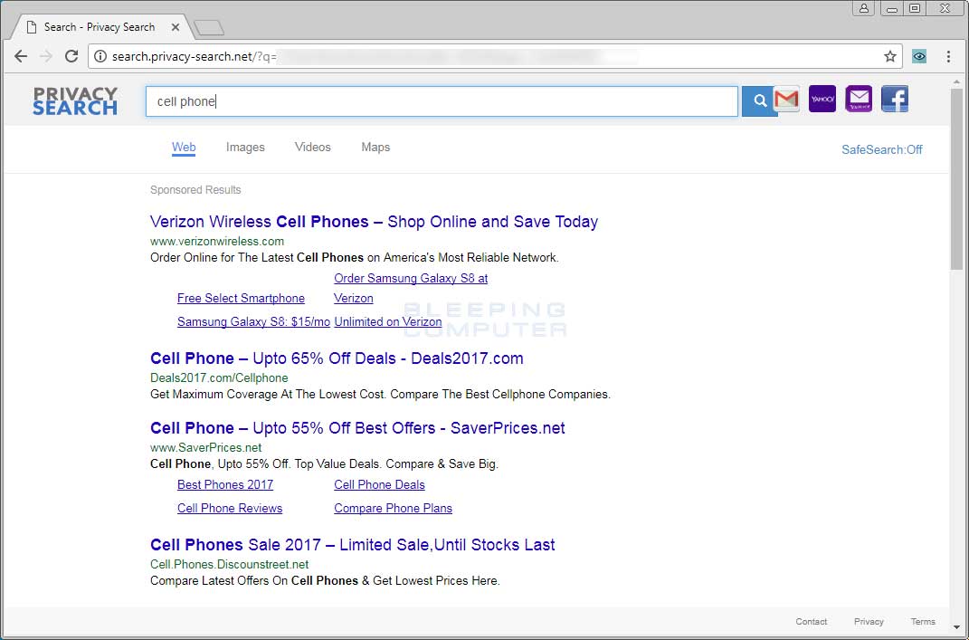Click the site info icon in address bar
Screen dimensions: 969x640
coord(99,55)
